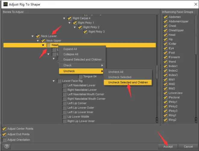The width and height of the screenshot is (199, 151).
Task: Click the Bones To Adjust scrollbar thumb
Action: point(157,72)
